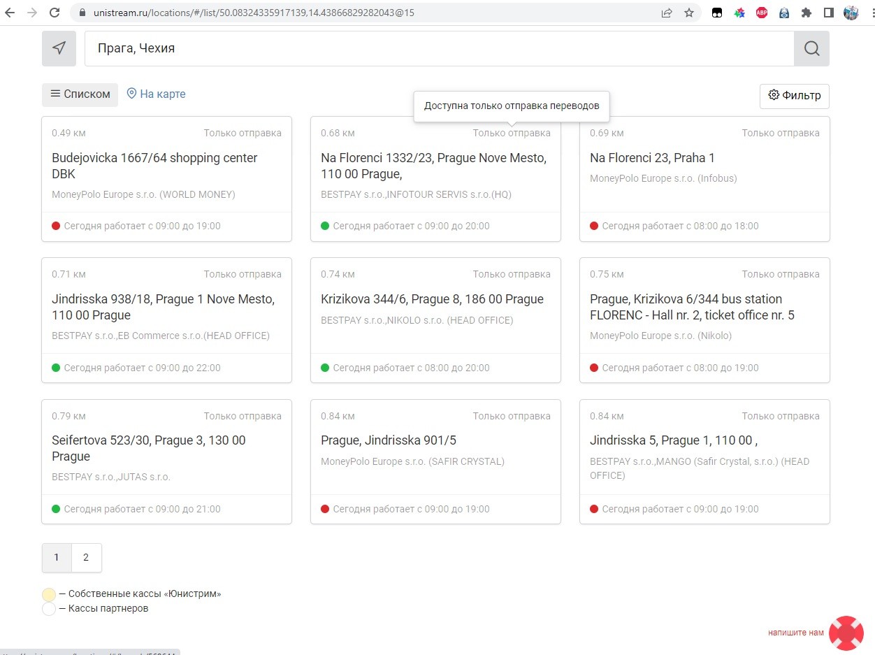Open the Extensions puzzle menu
875x655 pixels.
(x=807, y=13)
